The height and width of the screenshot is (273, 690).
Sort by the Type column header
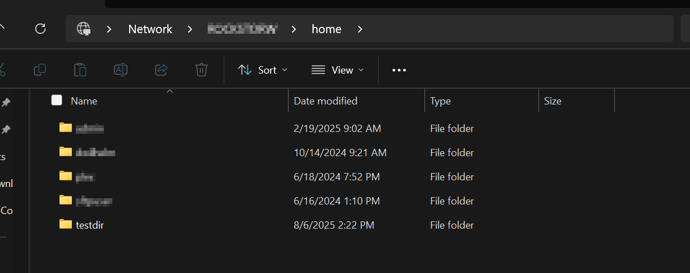tap(440, 101)
